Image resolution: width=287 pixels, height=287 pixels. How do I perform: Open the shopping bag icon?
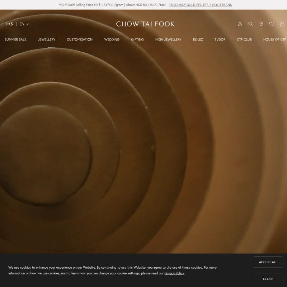[282, 24]
